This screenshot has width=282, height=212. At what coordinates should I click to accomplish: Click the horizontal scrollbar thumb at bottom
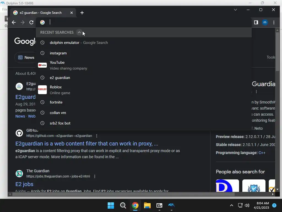click(123, 194)
